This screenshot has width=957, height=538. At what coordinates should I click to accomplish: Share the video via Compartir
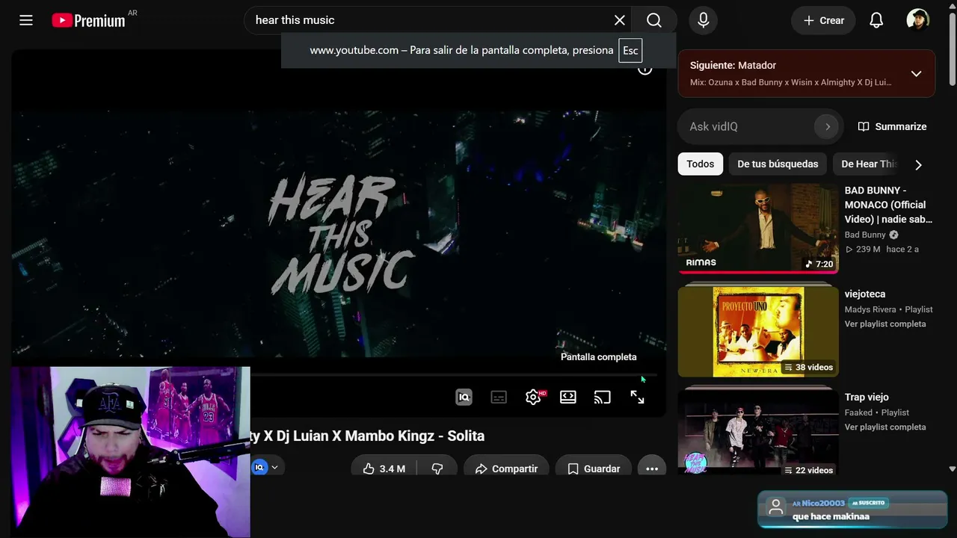click(x=506, y=469)
